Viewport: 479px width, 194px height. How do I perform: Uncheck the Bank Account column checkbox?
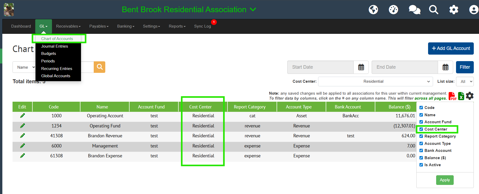click(421, 151)
